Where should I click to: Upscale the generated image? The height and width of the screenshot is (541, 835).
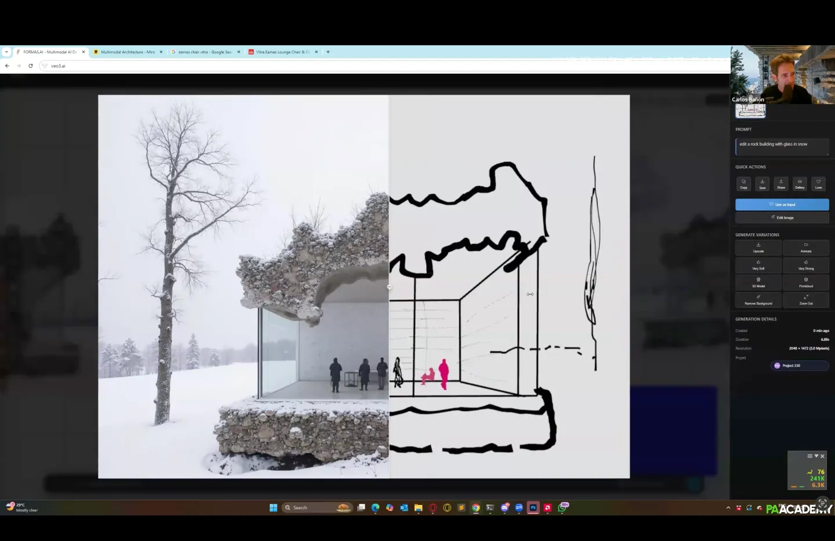tap(758, 248)
